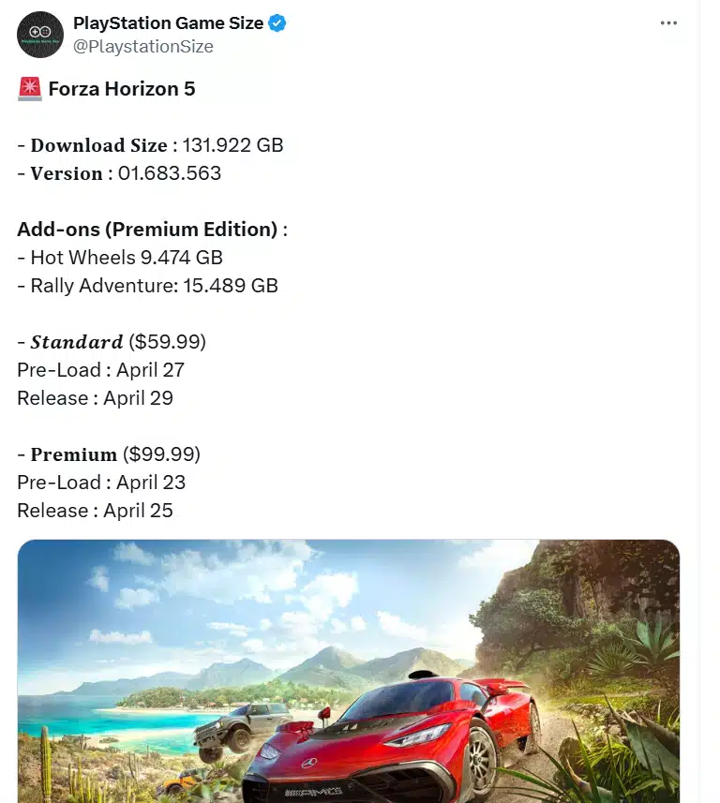This screenshot has height=803, width=720.
Task: Click the PlayStation Game Size profile avatar
Action: tap(40, 36)
